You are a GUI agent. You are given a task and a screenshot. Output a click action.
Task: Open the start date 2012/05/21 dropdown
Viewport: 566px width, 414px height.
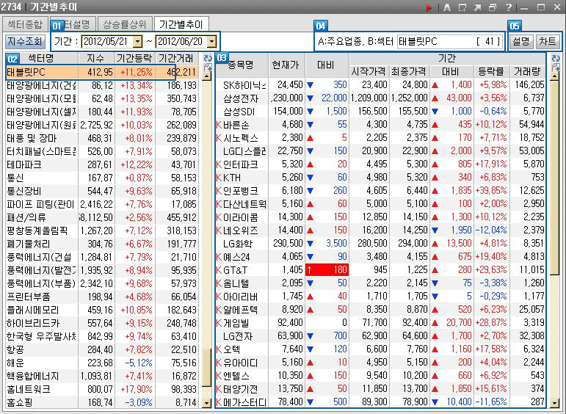point(137,42)
